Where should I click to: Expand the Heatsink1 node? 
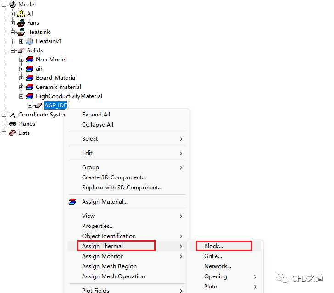click(21, 41)
